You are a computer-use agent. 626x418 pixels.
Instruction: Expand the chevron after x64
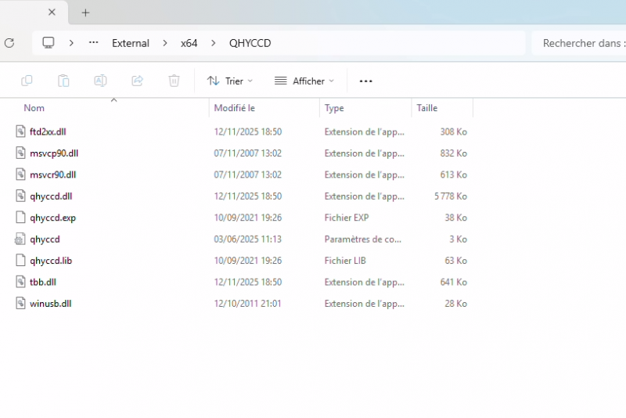click(x=213, y=43)
